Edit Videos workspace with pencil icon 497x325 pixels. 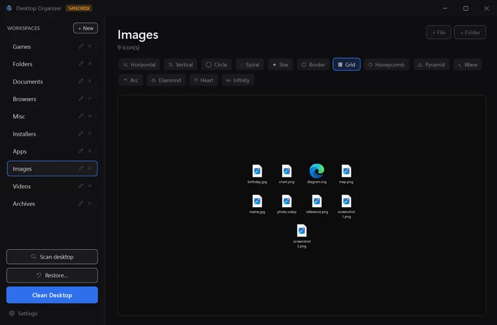[81, 186]
